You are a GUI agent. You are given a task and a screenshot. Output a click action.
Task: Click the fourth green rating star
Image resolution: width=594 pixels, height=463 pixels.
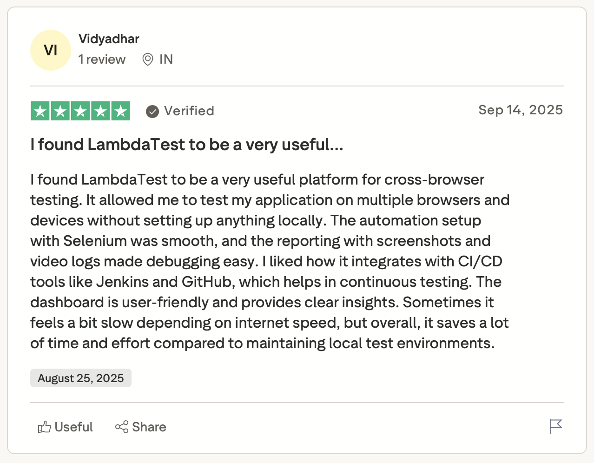click(100, 111)
